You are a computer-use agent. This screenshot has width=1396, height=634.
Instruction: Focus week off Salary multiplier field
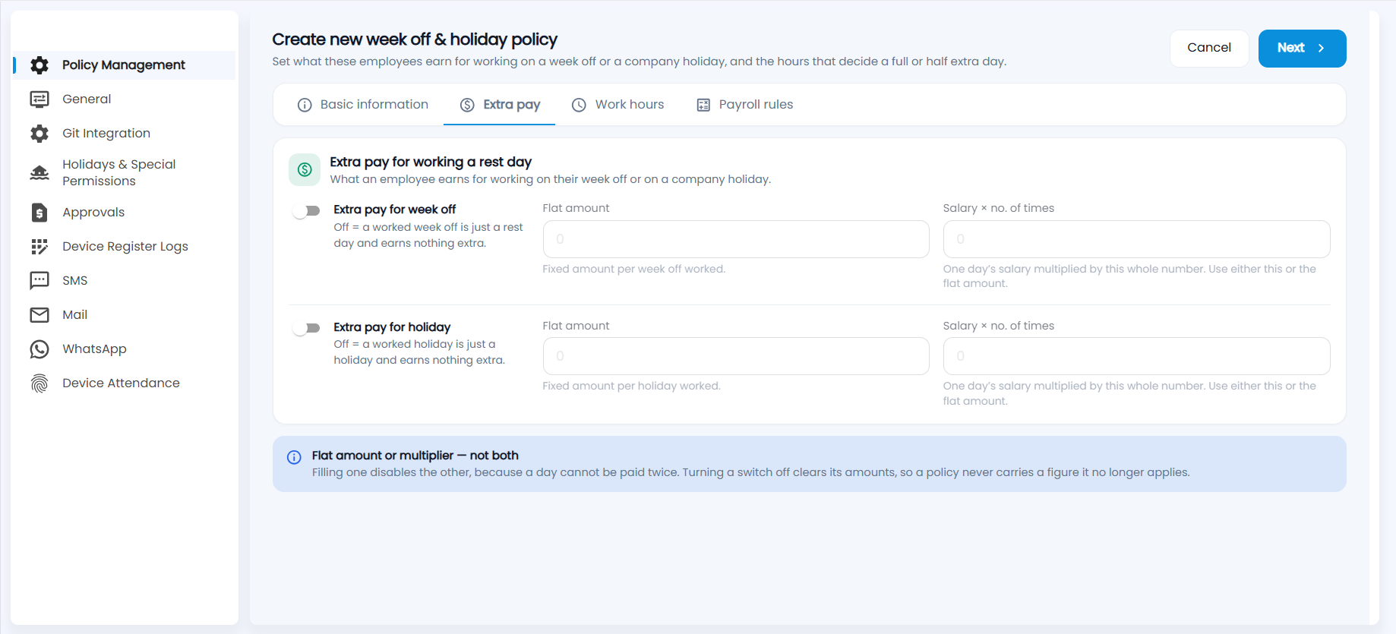(x=1136, y=239)
